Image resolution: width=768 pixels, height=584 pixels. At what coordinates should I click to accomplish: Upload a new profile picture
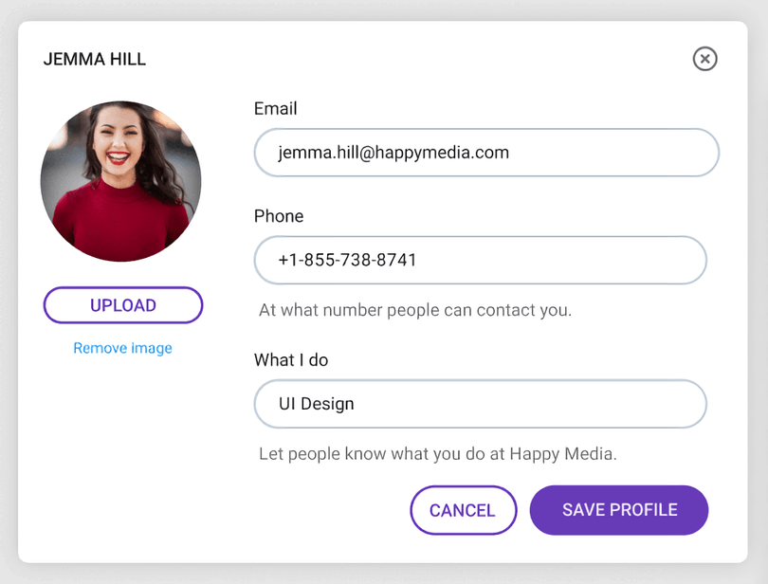click(x=123, y=305)
